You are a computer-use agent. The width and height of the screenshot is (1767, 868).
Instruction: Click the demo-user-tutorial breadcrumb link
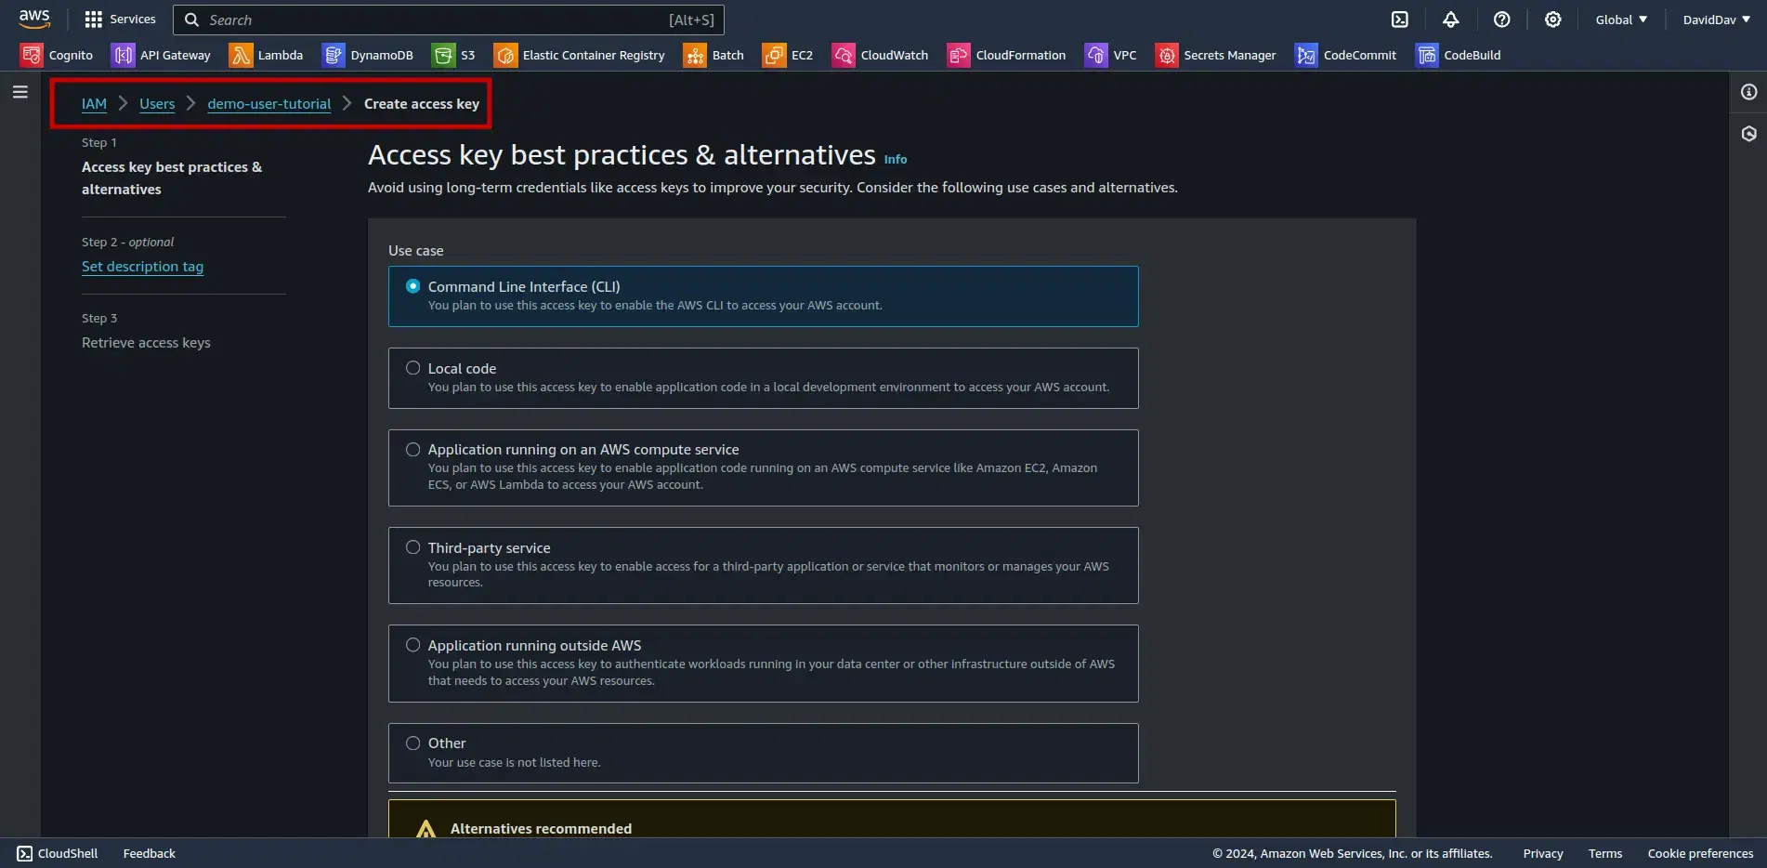268,104
